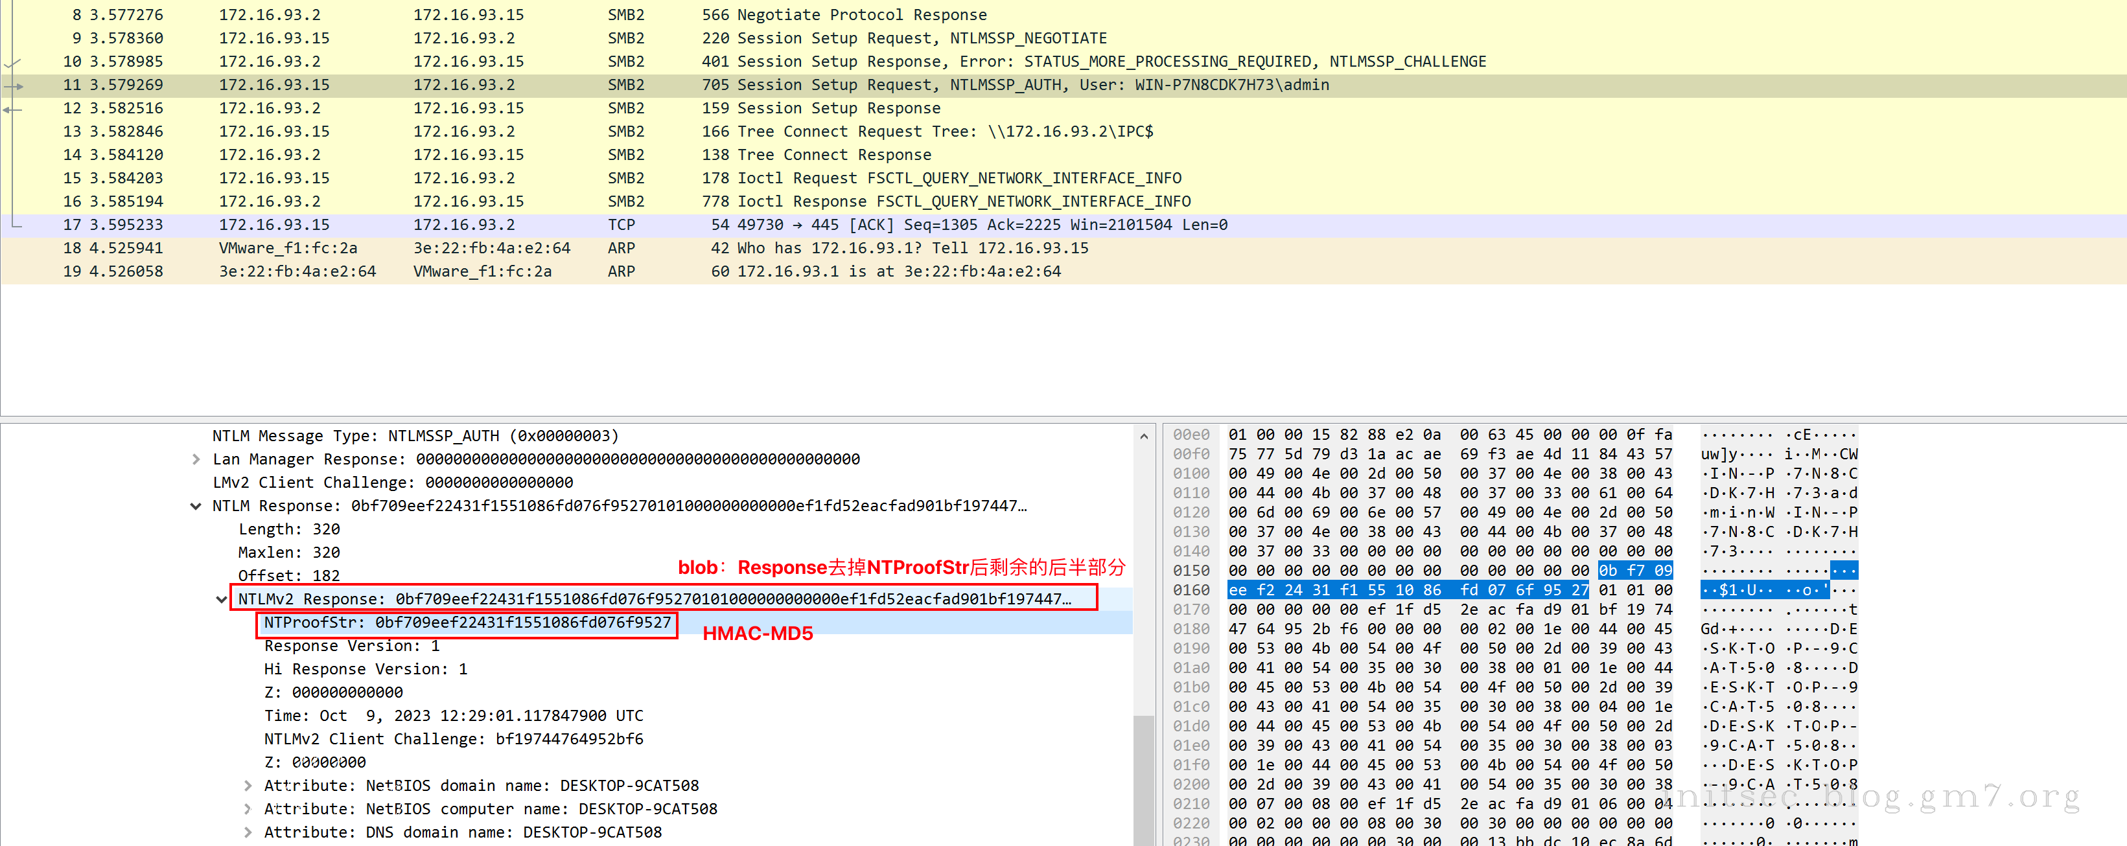Click the NTProofStr field line

pyautogui.click(x=467, y=623)
